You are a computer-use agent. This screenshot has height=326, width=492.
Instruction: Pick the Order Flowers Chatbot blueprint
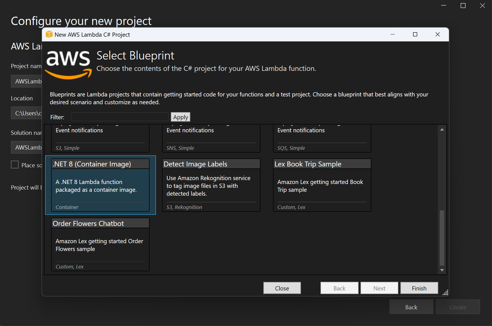click(100, 244)
